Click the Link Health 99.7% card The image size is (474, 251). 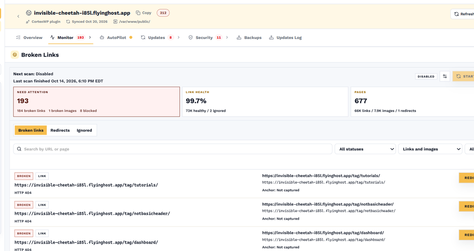[x=265, y=101]
